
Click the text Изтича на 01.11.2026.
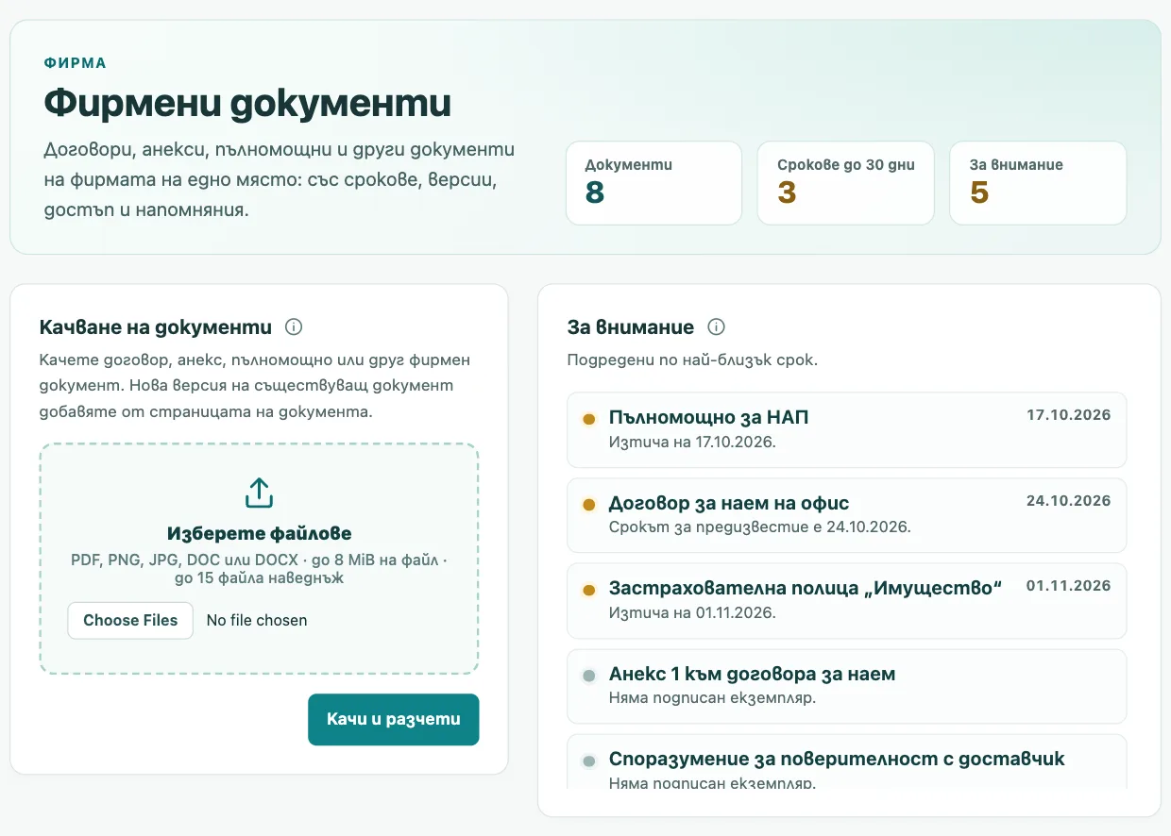pyautogui.click(x=692, y=612)
